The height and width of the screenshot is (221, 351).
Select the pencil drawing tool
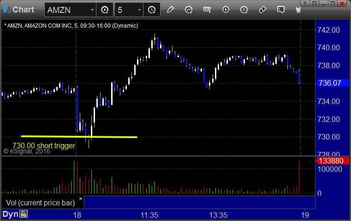170,10
